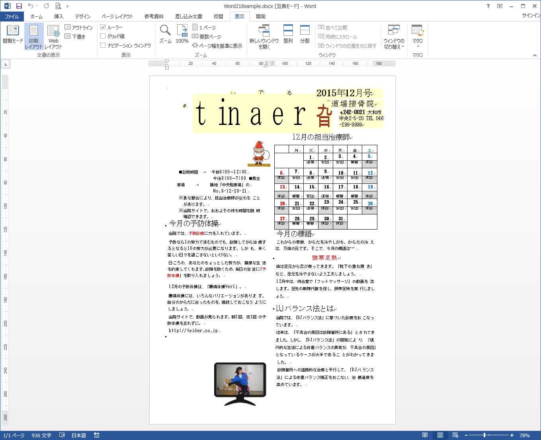Image resolution: width=541 pixels, height=440 pixels.
Task: Click the アウトライン view button
Action: click(x=79, y=27)
